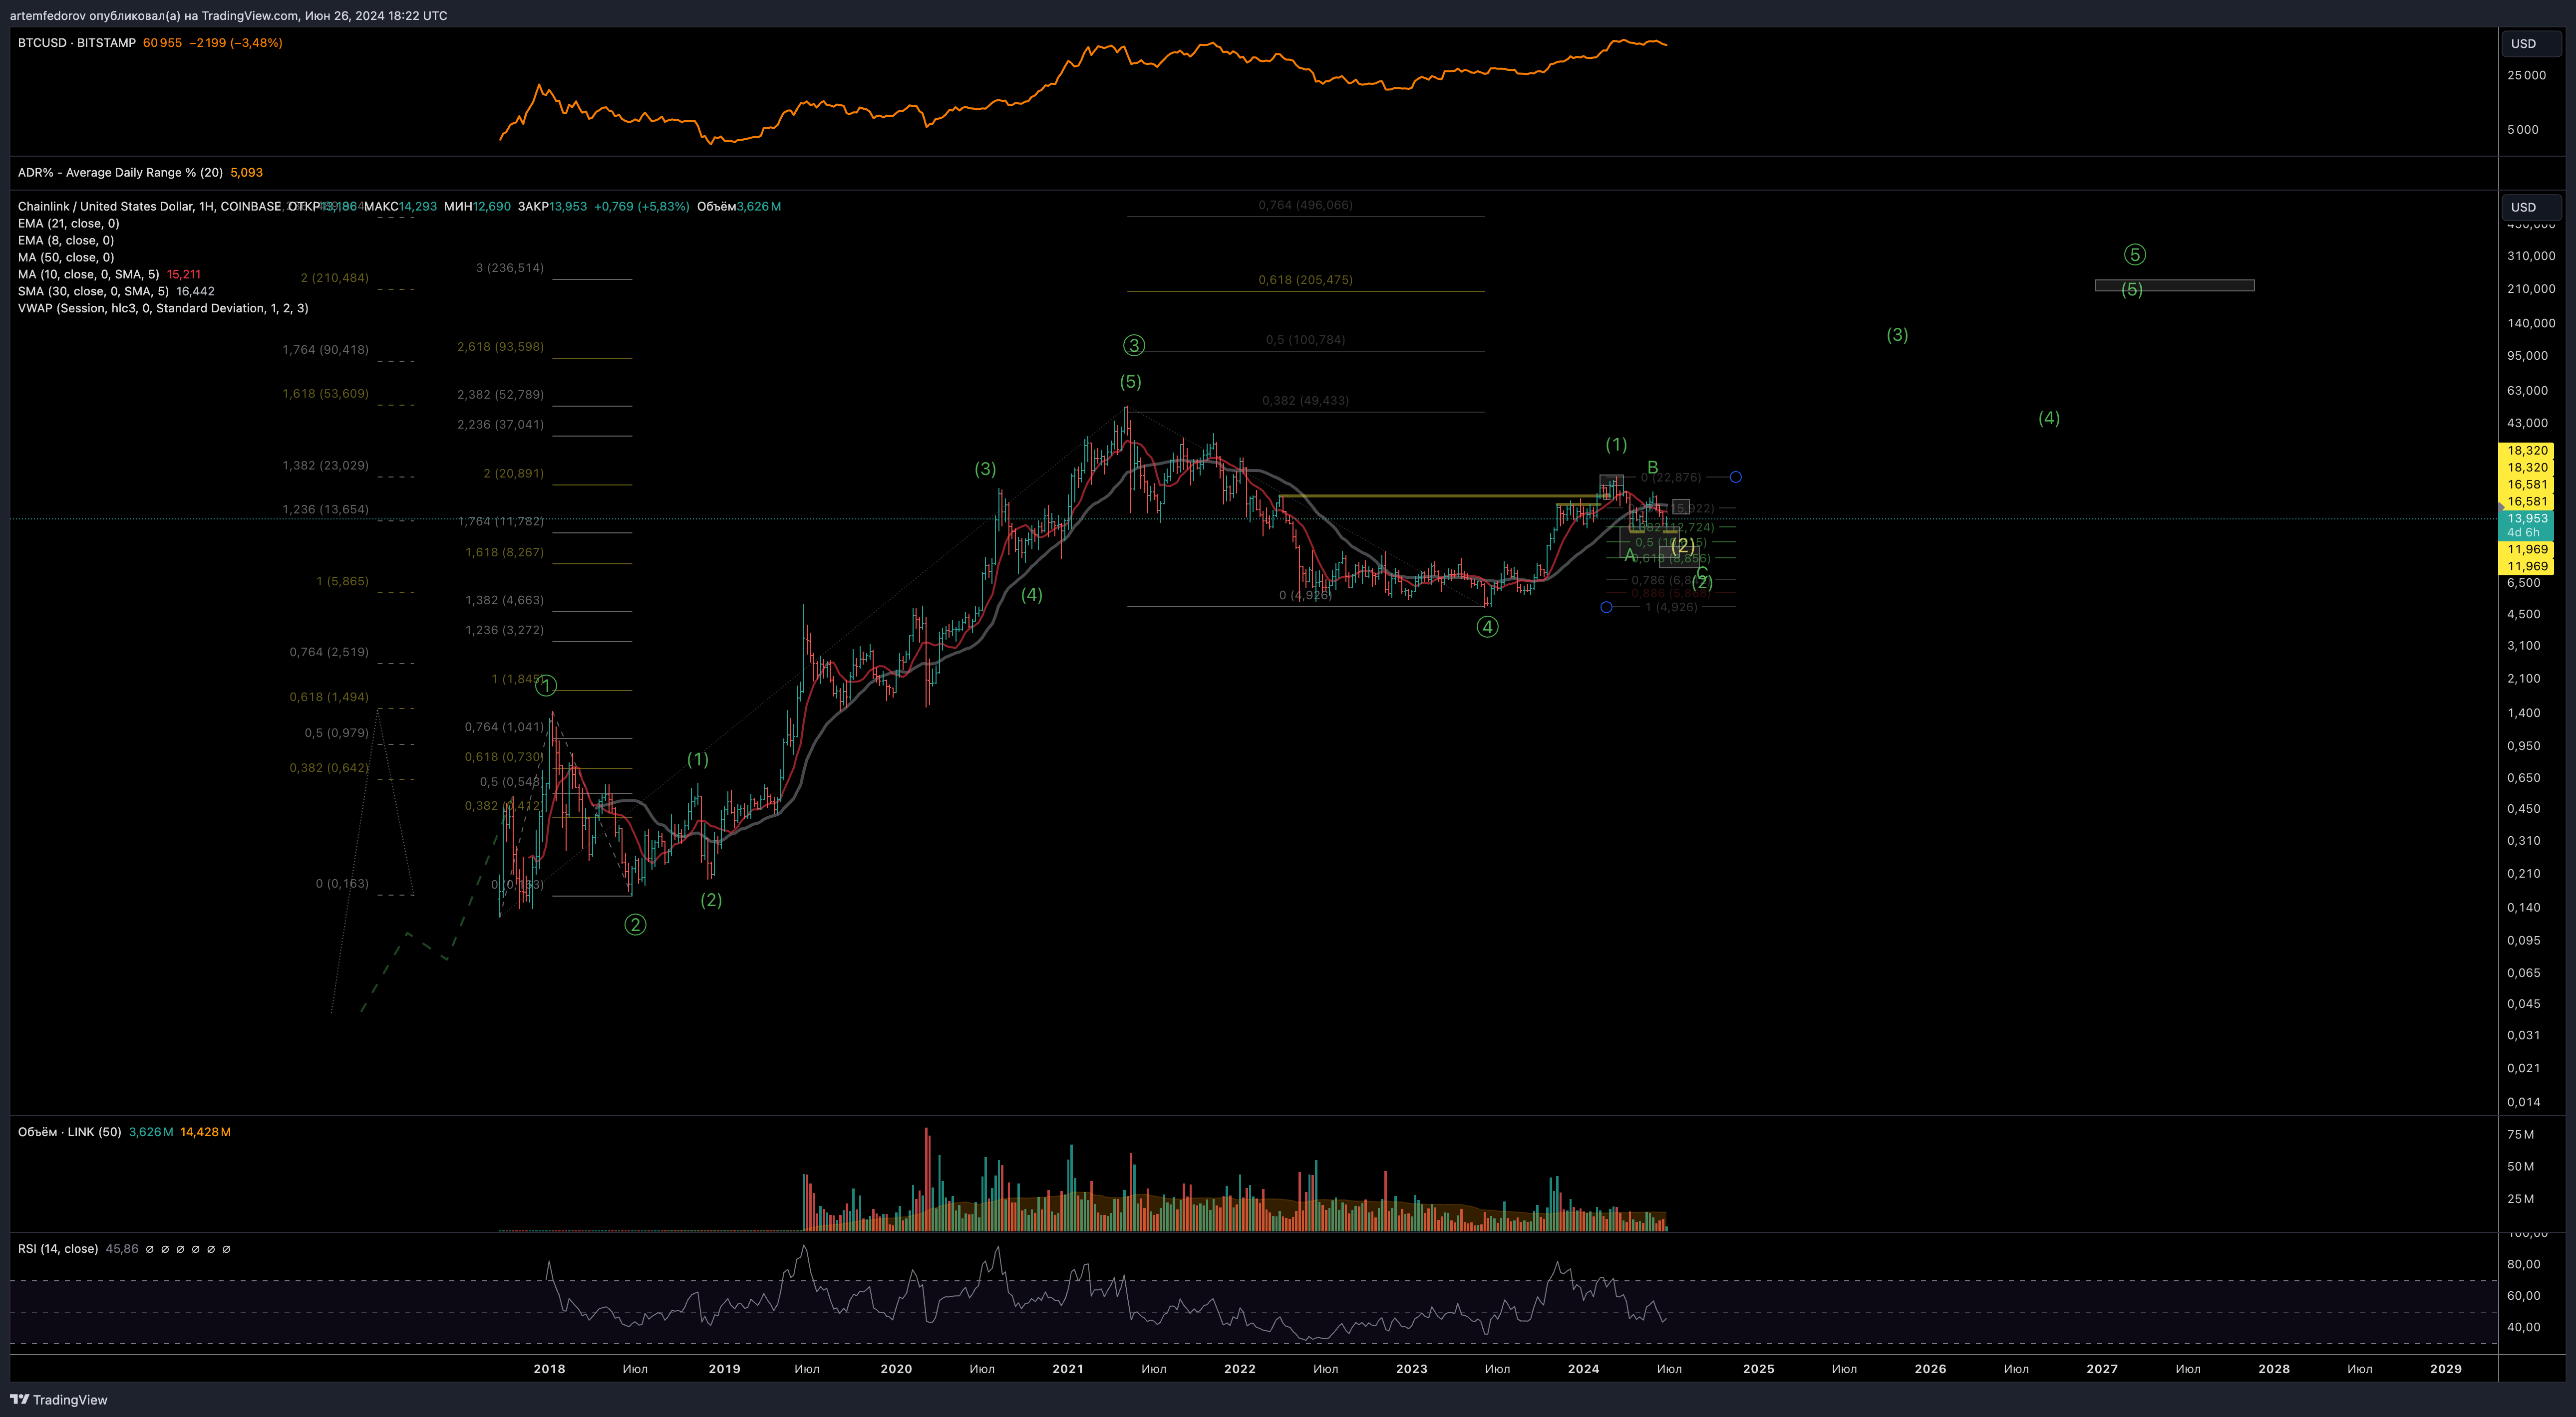Click the current price label 13,953
This screenshot has width=2576, height=1417.
click(2527, 517)
